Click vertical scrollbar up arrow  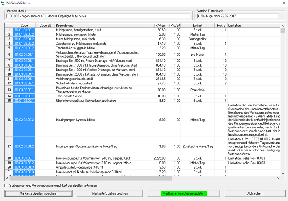point(283,26)
